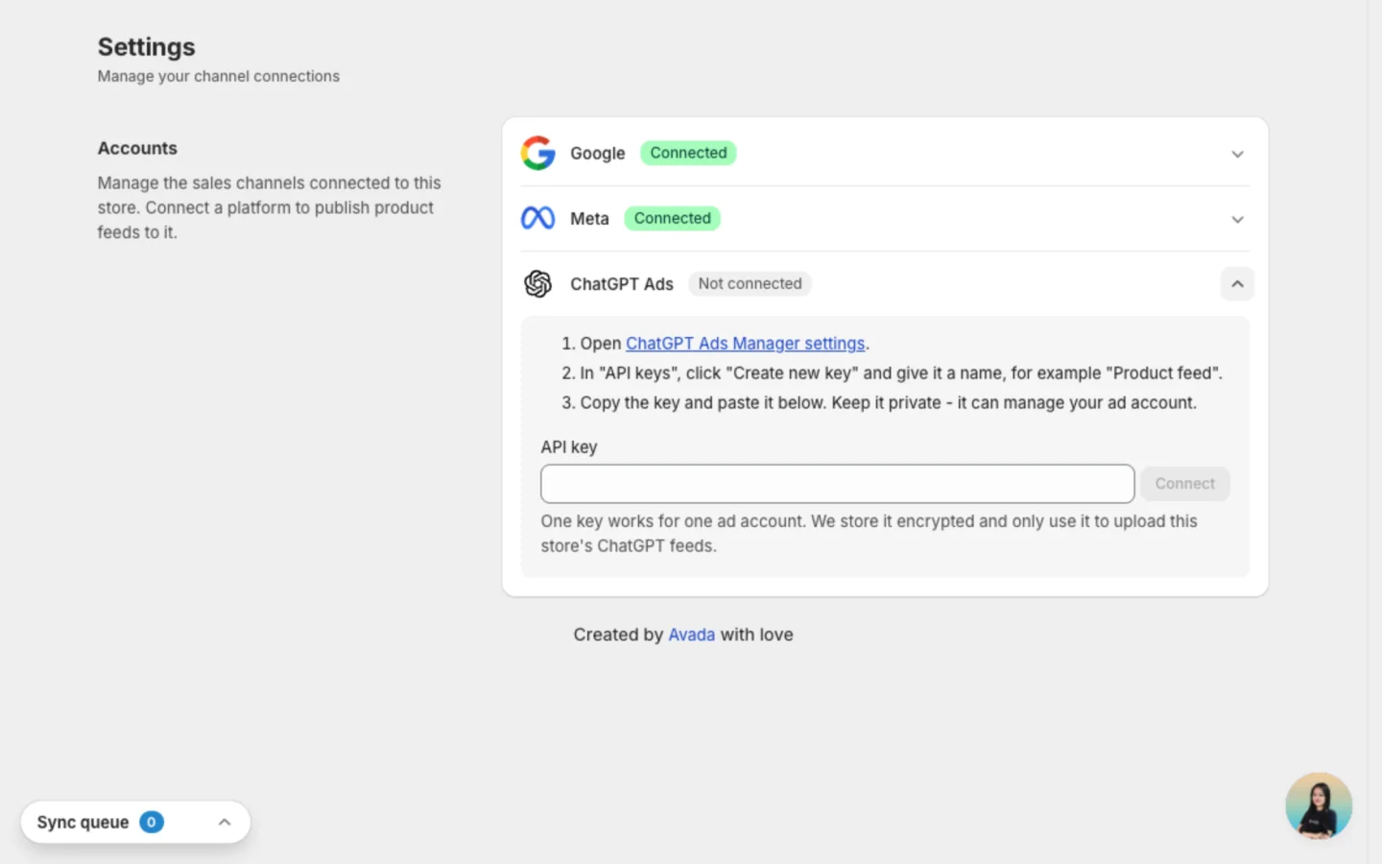Image resolution: width=1382 pixels, height=864 pixels.
Task: Open the support chat avatar
Action: click(x=1319, y=805)
